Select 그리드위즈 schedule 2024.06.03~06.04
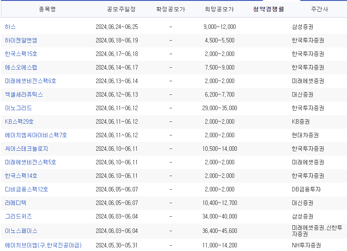Image resolution: width=347 pixels, height=251 pixels. 117,216
